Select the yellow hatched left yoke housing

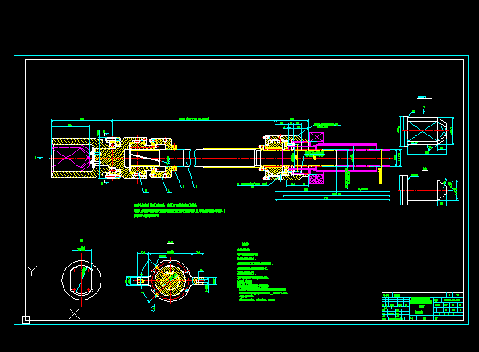pos(76,158)
